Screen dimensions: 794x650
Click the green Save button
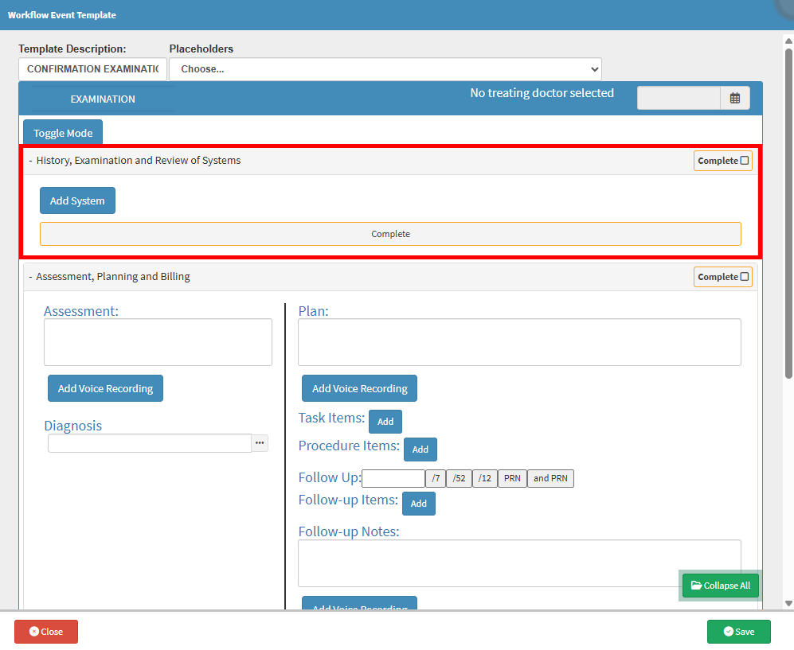click(x=738, y=632)
